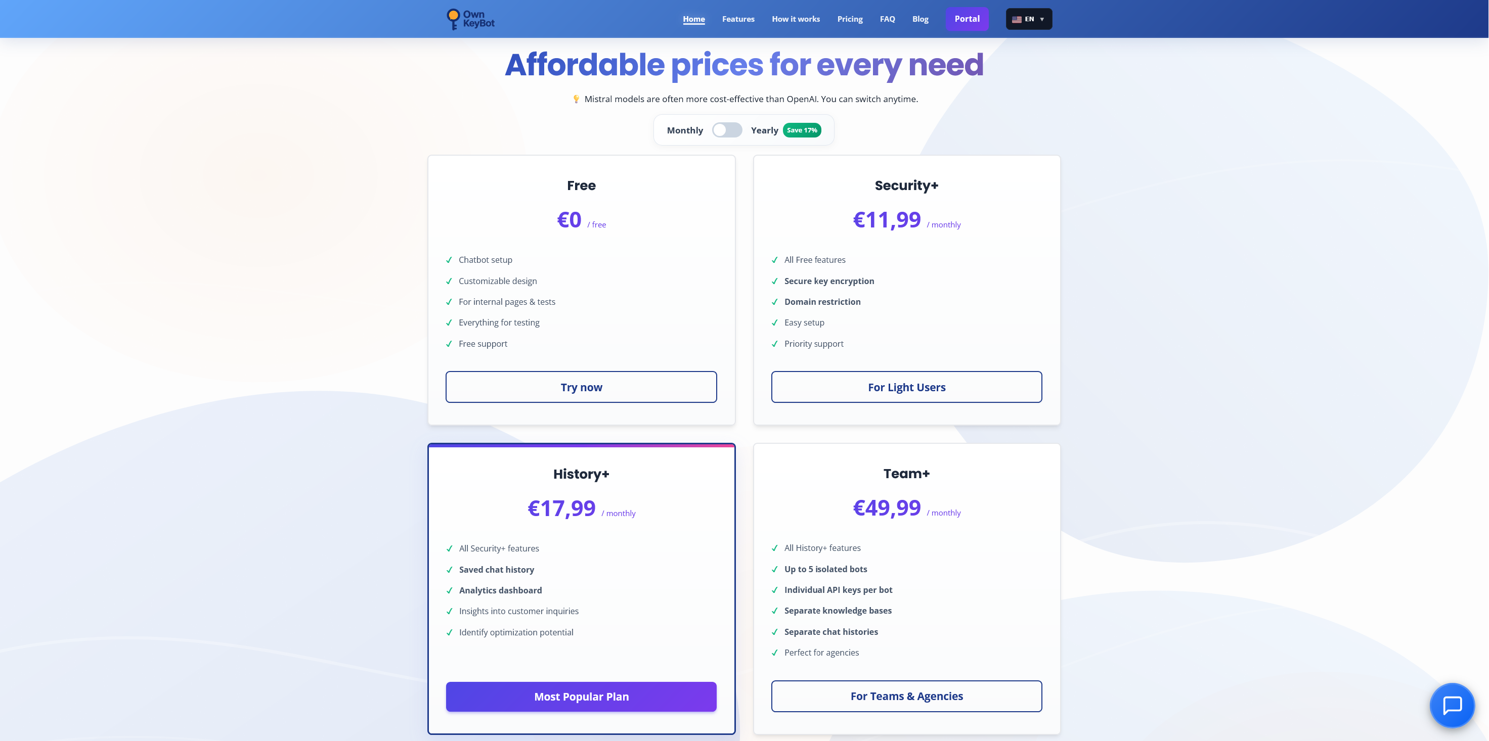
Task: Click the checkmark beside Chatbot setup
Action: click(x=449, y=260)
